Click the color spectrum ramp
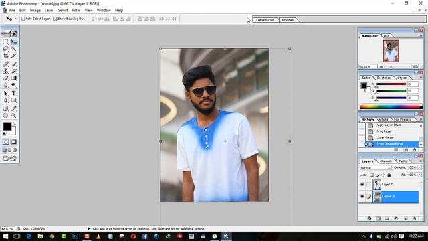Screen dimensions: 428x241 [x=391, y=106]
